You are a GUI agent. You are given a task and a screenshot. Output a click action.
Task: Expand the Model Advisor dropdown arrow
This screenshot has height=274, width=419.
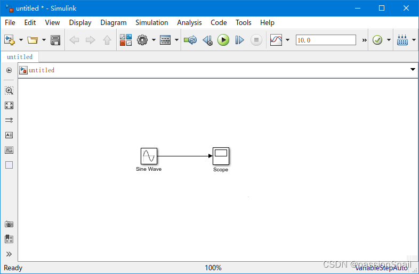click(389, 40)
